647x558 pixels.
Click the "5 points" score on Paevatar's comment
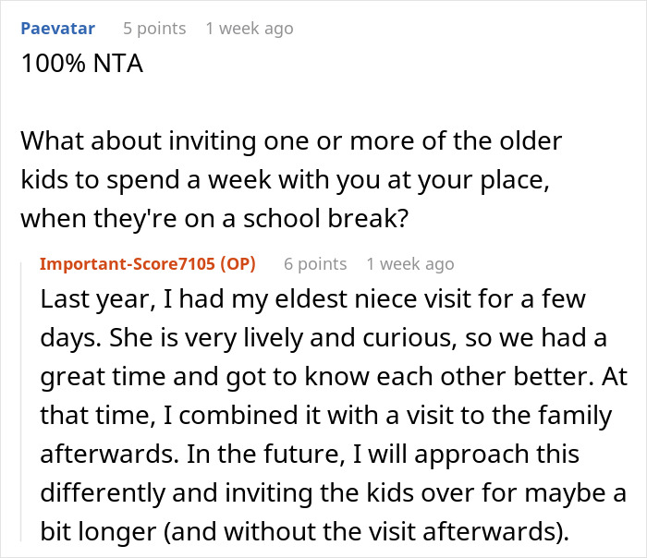[x=154, y=29]
